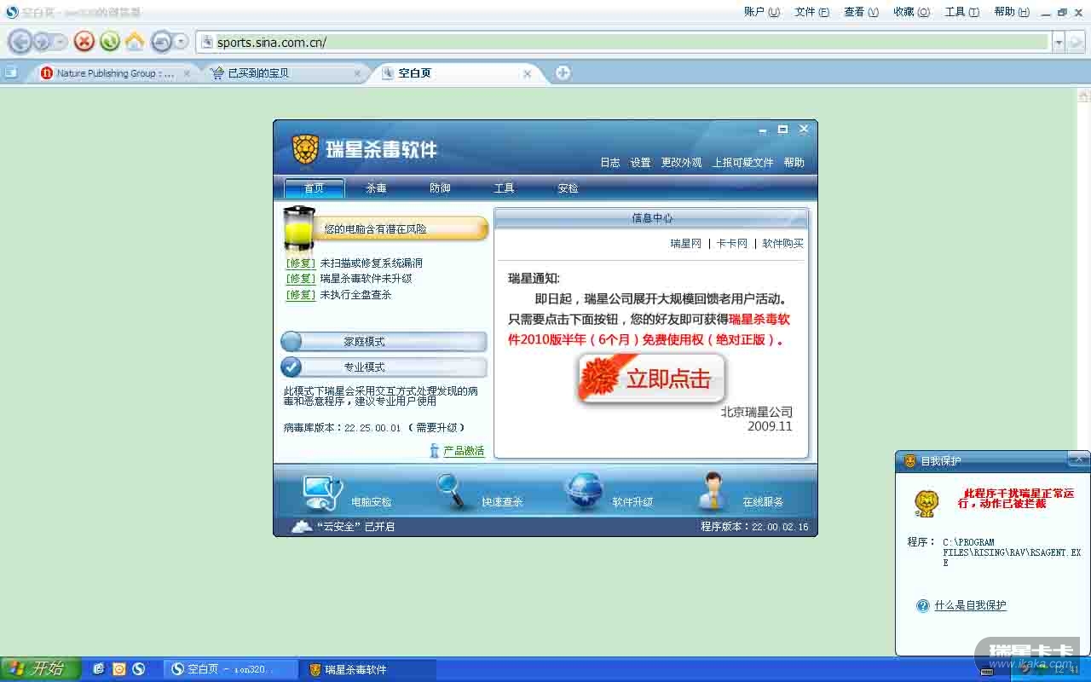Switch to 空白页 browser taskbar button

(232, 669)
